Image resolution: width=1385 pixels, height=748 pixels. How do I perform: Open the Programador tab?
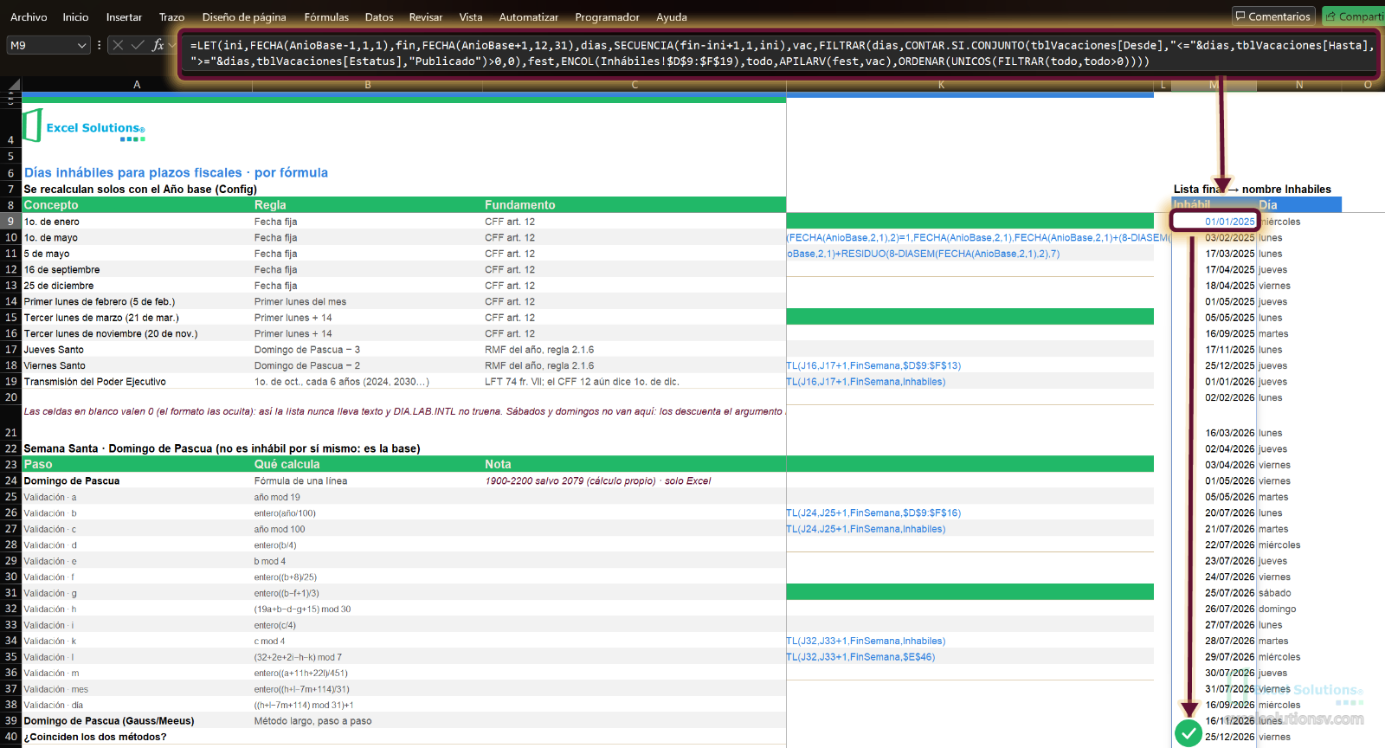(607, 16)
